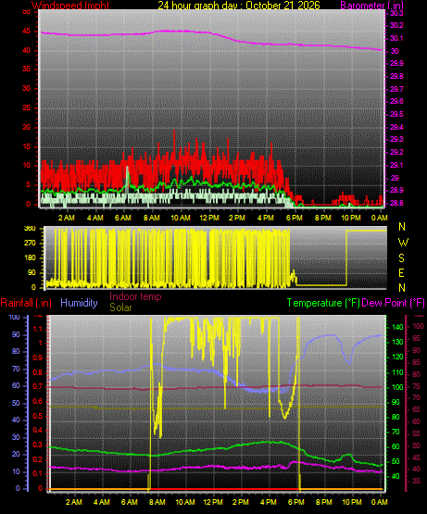The height and width of the screenshot is (514, 427).
Task: Click the 45 mph windspeed scale value
Action: click(26, 31)
